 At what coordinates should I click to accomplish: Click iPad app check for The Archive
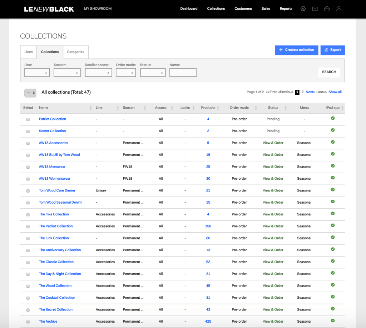click(333, 320)
